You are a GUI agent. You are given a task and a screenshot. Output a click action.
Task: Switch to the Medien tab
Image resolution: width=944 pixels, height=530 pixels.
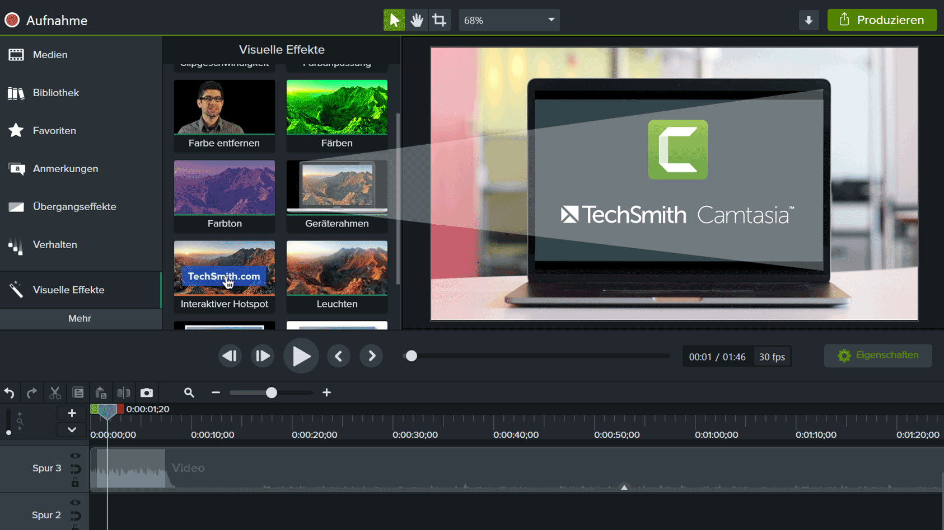[x=50, y=54]
